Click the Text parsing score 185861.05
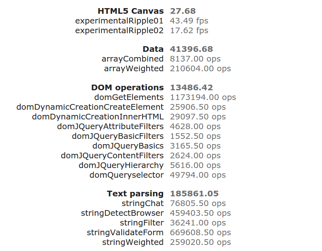 click(194, 194)
